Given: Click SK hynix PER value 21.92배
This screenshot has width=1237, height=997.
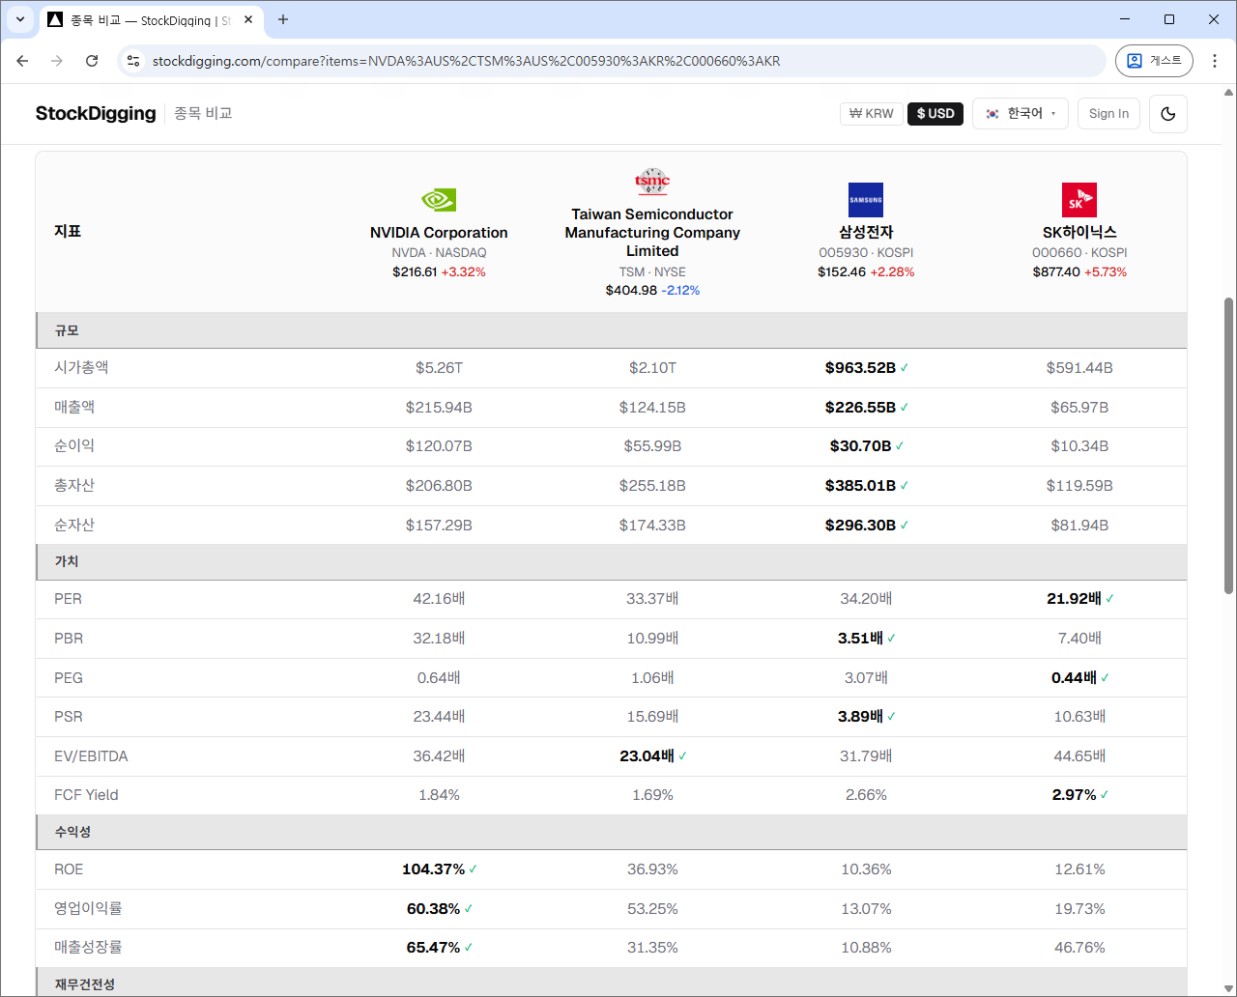Looking at the screenshot, I should click(1074, 599).
